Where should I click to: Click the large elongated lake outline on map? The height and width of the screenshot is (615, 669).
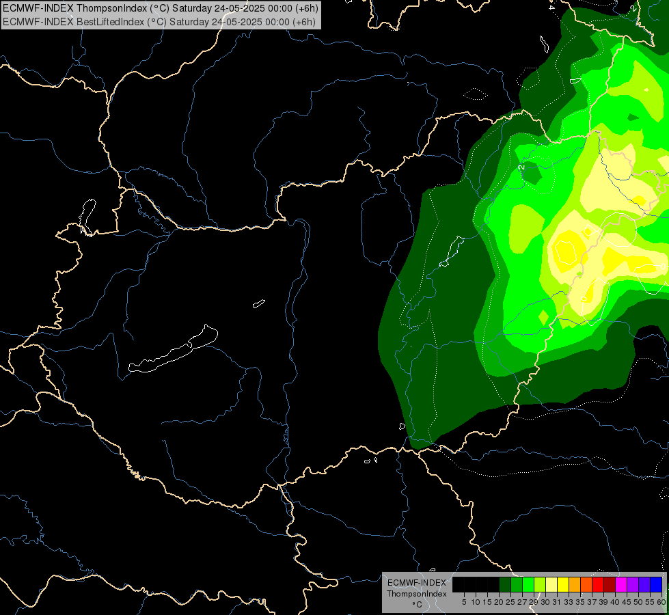[173, 348]
